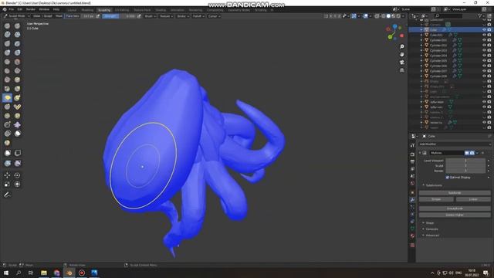This screenshot has height=278, width=494.
Task: Open the Object Data properties tab
Action: tap(412, 229)
